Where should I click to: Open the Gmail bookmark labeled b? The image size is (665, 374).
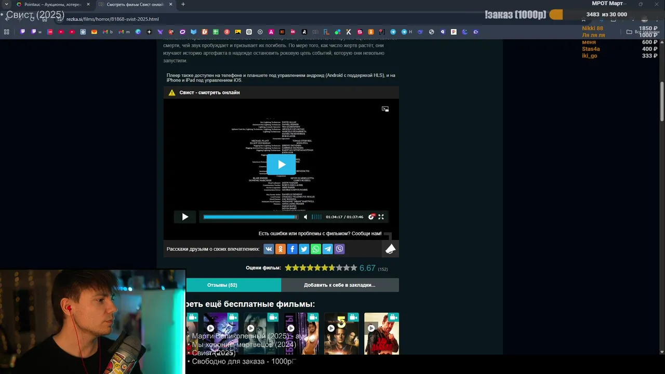click(x=108, y=32)
